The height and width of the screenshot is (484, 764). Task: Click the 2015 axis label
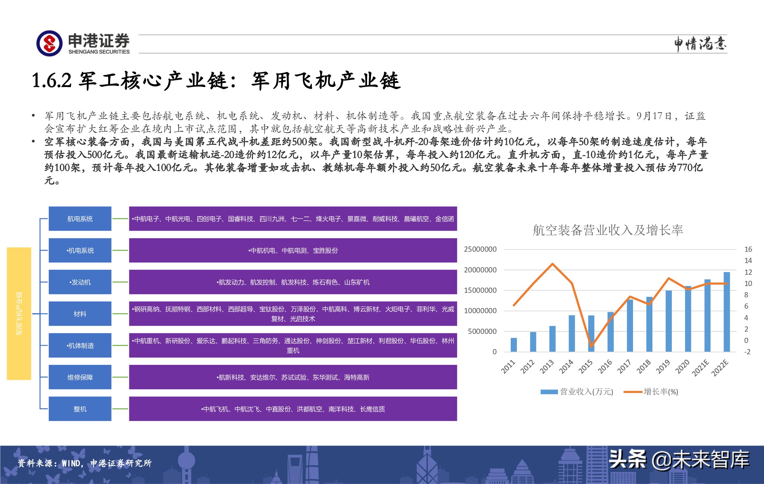(x=585, y=367)
